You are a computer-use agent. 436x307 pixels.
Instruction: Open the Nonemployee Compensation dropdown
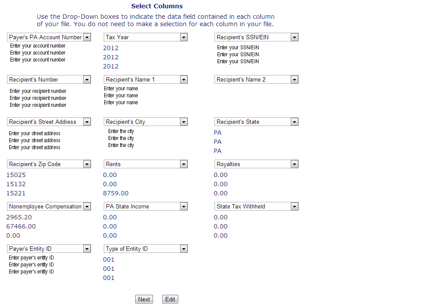point(87,206)
